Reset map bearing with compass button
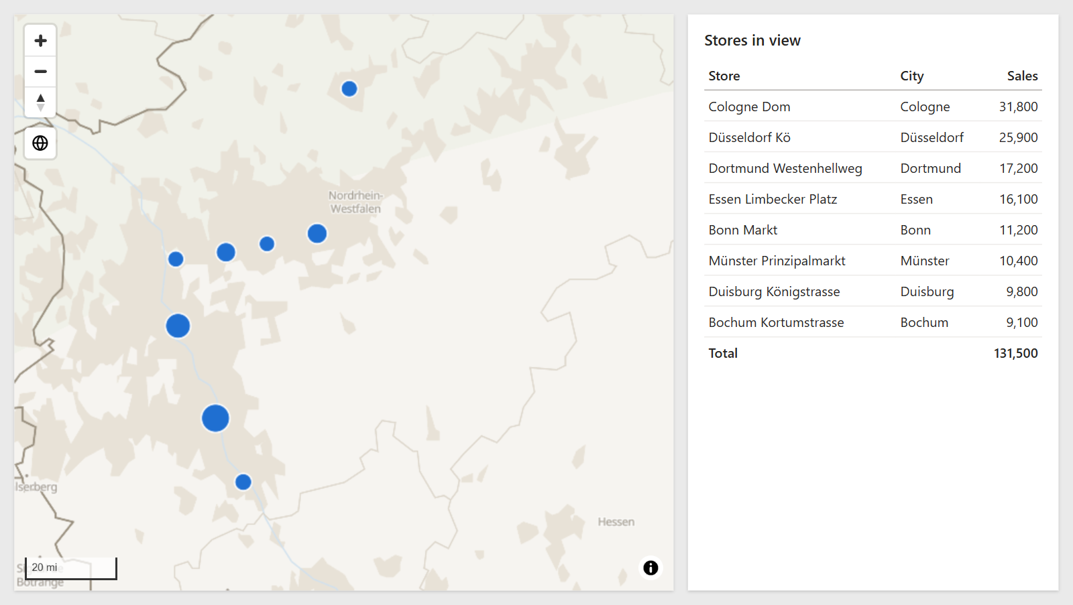The width and height of the screenshot is (1073, 605). click(x=40, y=103)
